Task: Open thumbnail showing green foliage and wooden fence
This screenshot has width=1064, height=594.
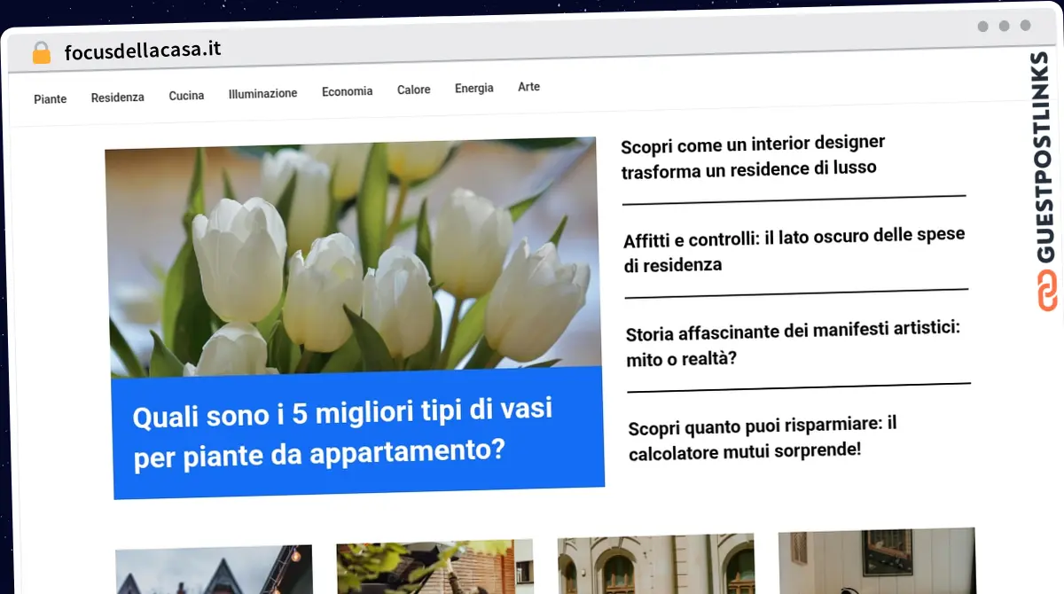Action: point(435,567)
